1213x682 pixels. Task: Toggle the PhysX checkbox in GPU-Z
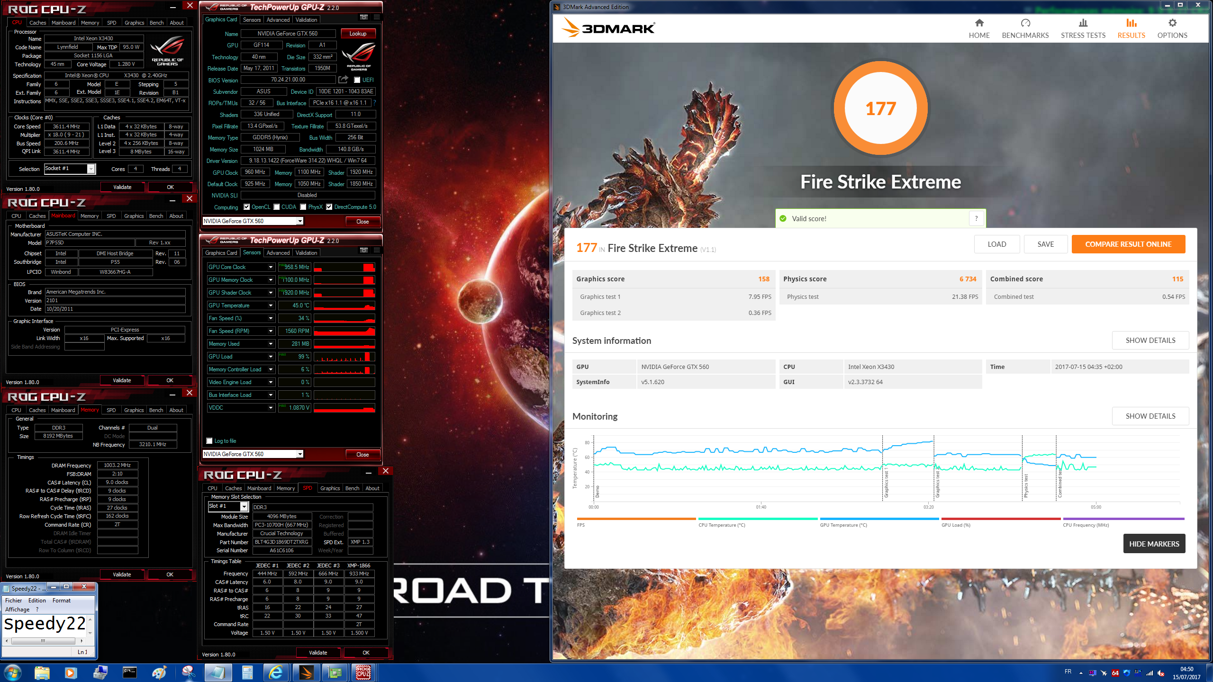pyautogui.click(x=303, y=207)
